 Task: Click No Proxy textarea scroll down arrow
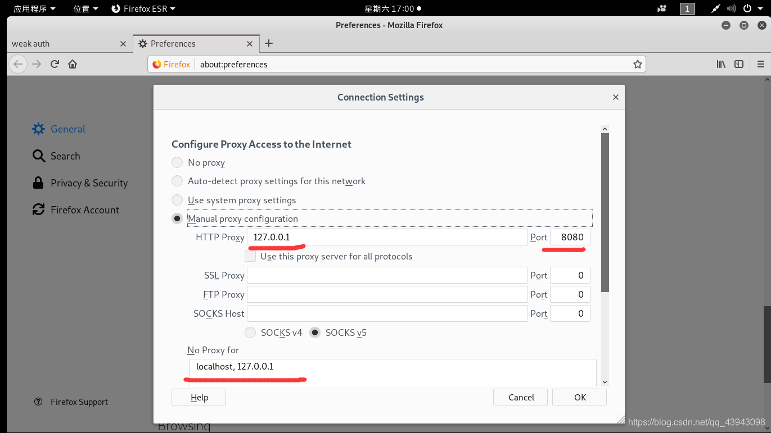(605, 382)
